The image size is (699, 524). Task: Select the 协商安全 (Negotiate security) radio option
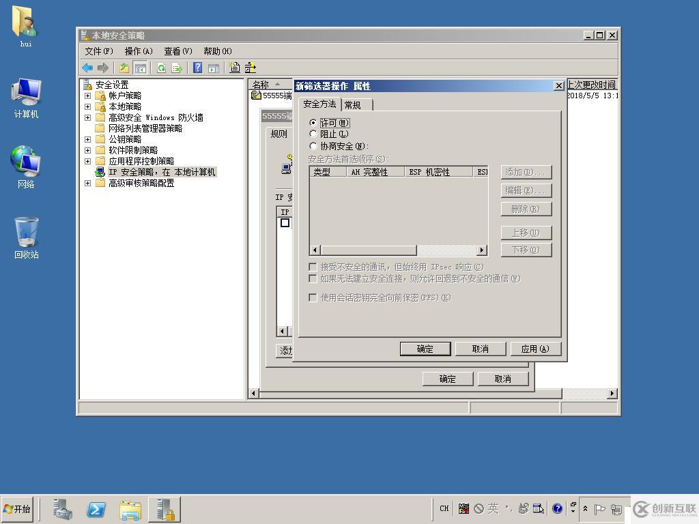(x=313, y=146)
